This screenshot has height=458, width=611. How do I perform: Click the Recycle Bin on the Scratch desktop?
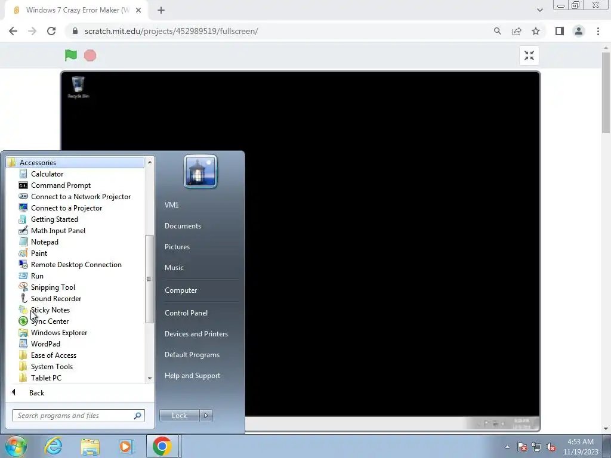tap(78, 87)
